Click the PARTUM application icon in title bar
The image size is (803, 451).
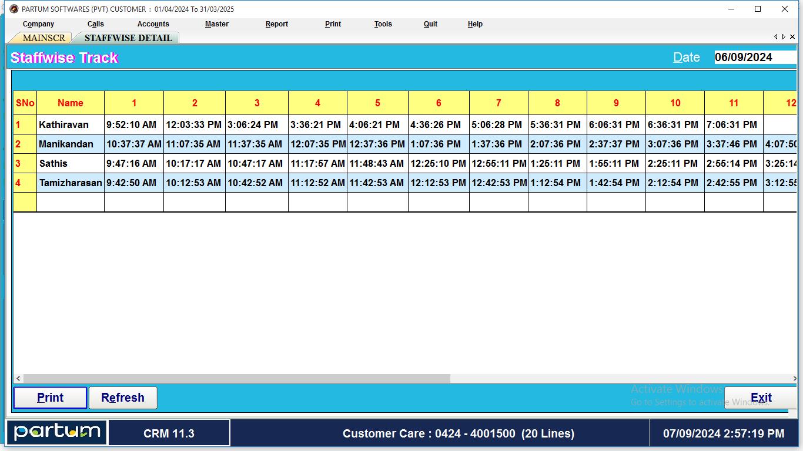point(14,9)
